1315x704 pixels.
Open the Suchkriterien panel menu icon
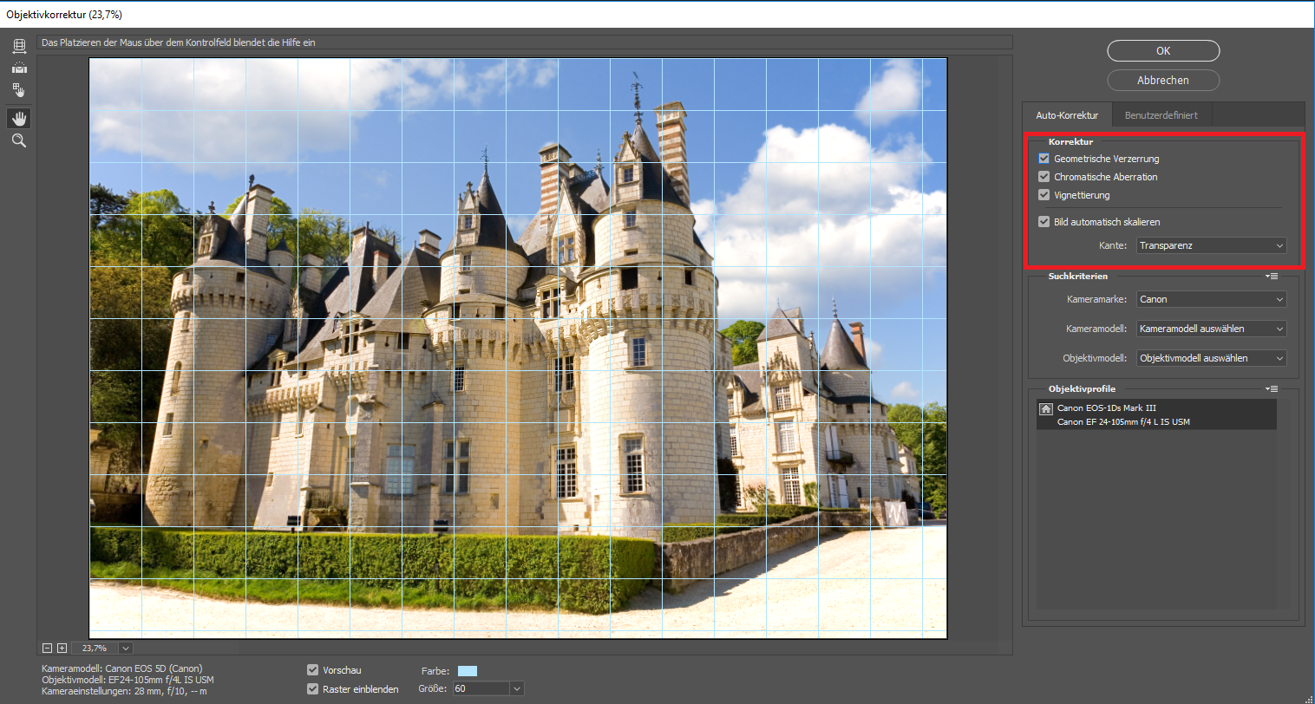click(x=1272, y=277)
